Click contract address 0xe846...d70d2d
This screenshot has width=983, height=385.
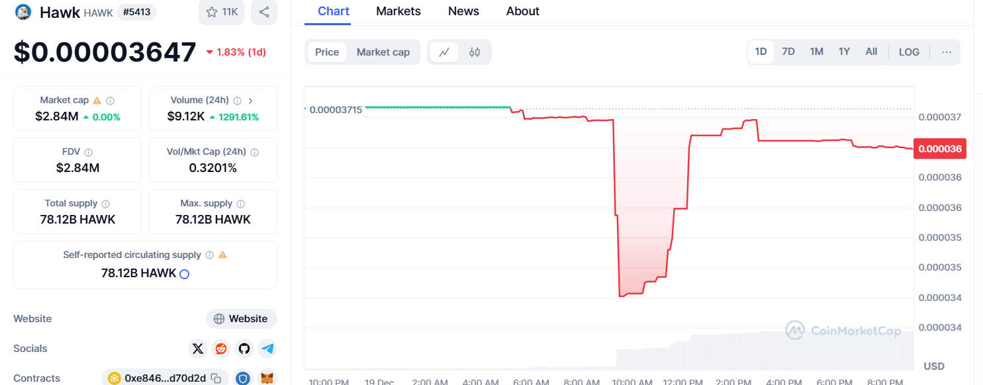click(165, 378)
